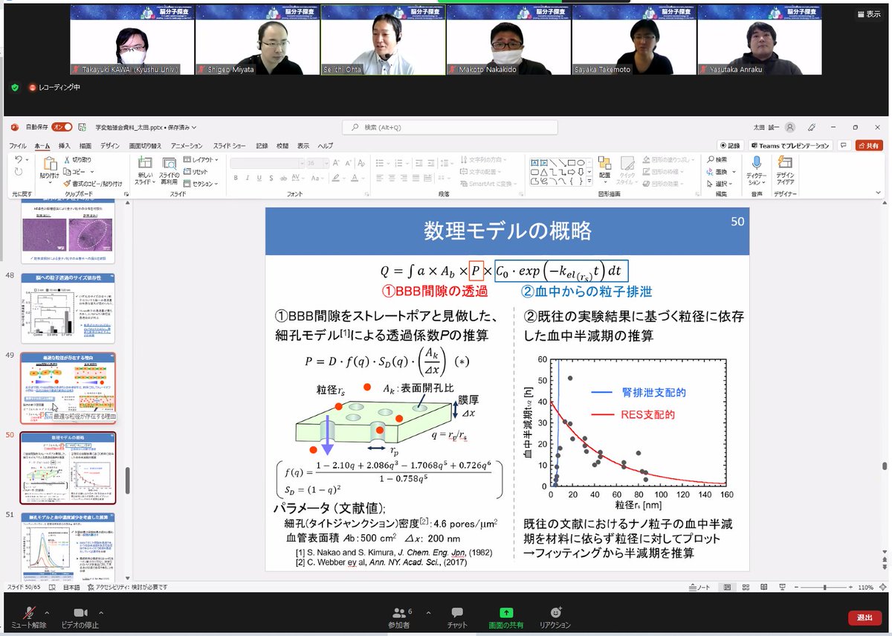
Task: Click the Reset slide button
Action: click(x=197, y=171)
